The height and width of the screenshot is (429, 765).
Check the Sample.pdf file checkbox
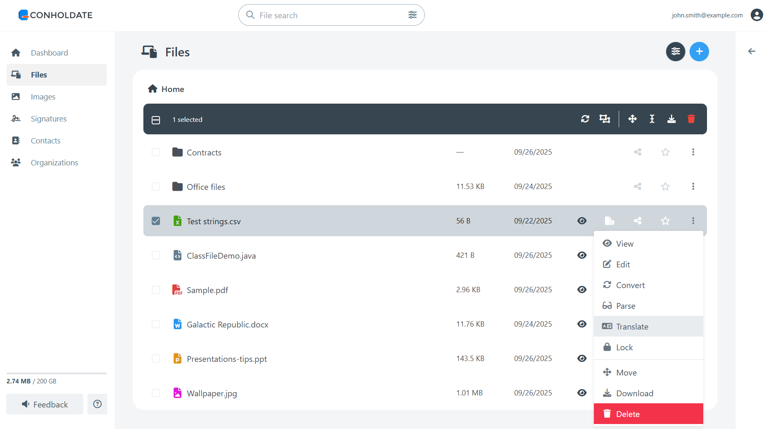(156, 290)
